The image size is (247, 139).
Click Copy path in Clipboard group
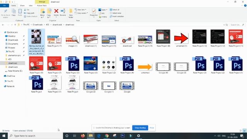pos(29,13)
